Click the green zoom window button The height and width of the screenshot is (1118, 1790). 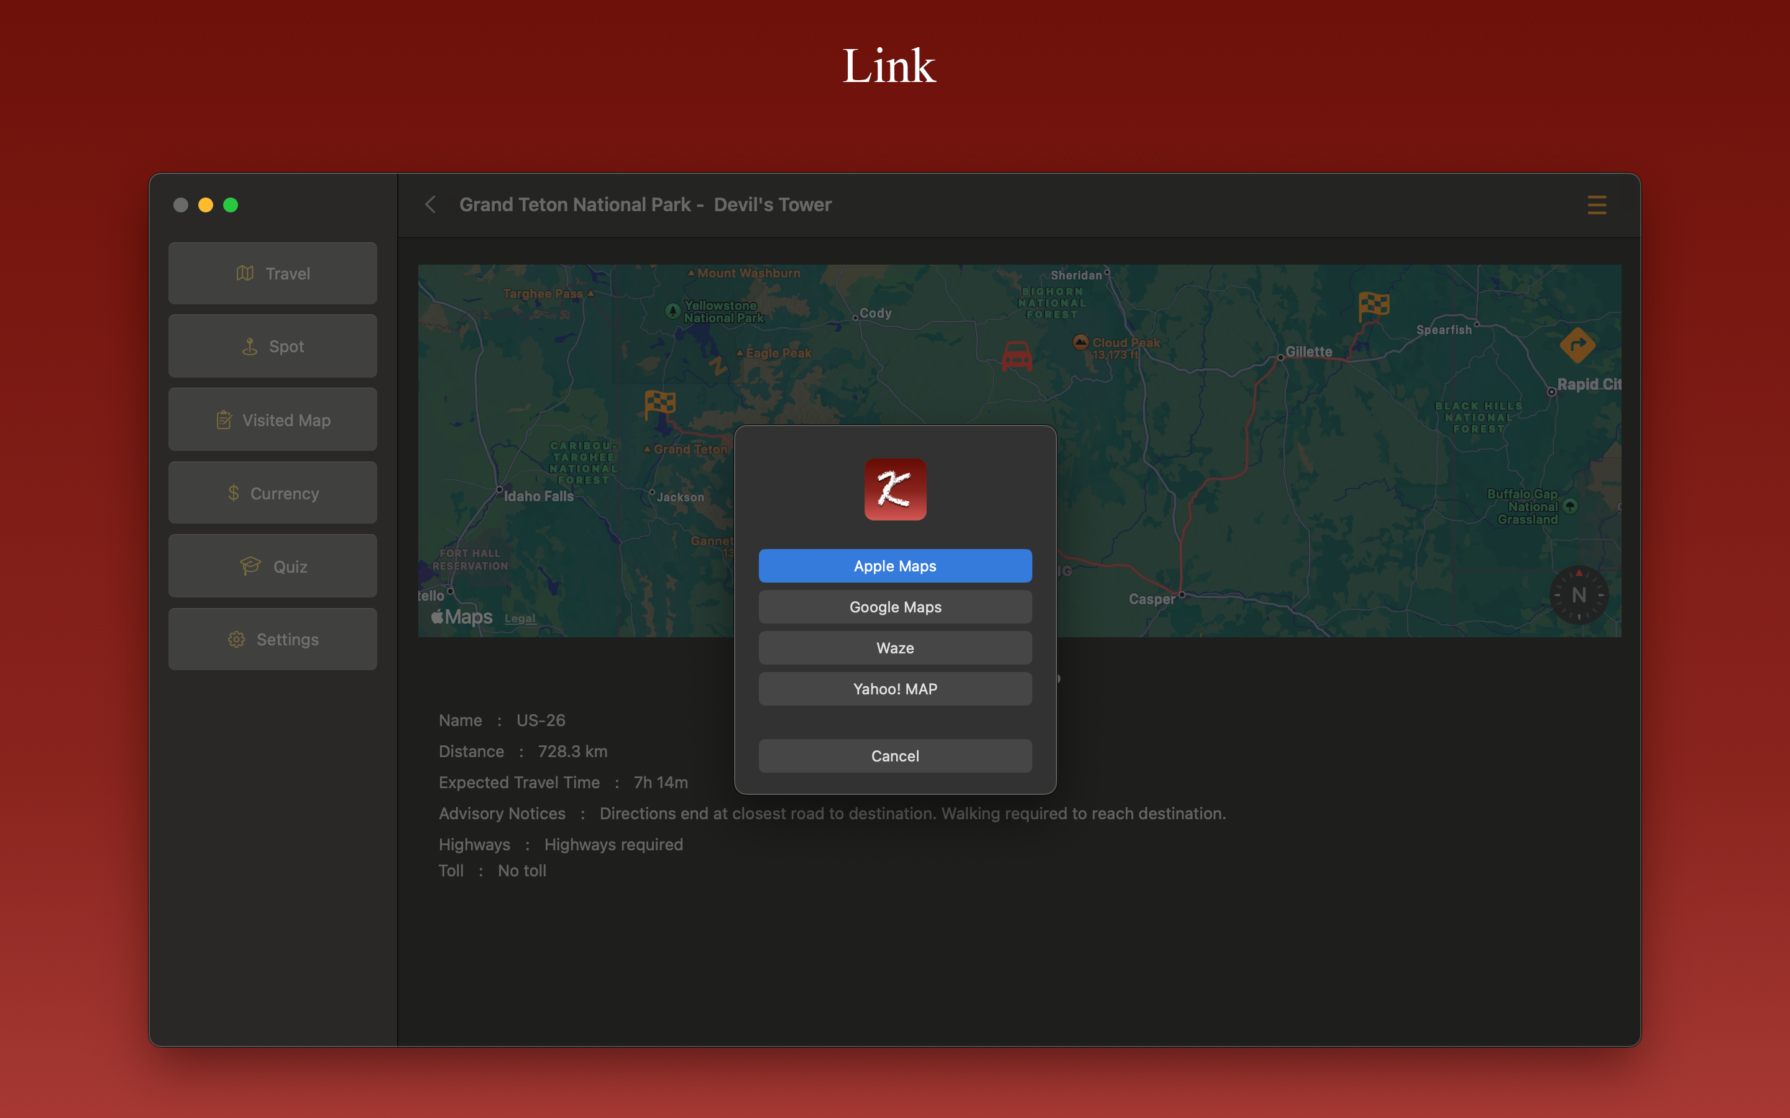pyautogui.click(x=231, y=205)
